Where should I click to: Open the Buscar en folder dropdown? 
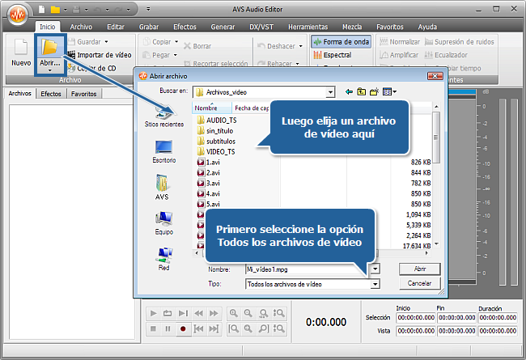tap(331, 92)
